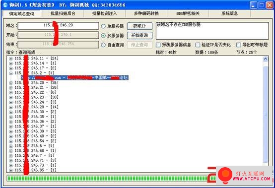Expand the tree node ending 246.23 - [38]
The height and width of the screenshot is (188, 275).
pyautogui.click(x=11, y=98)
